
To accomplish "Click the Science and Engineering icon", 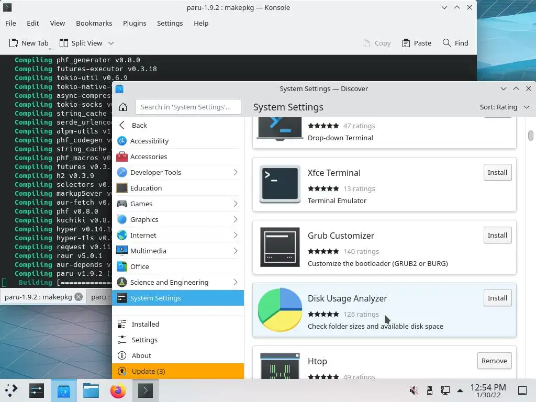I will click(121, 282).
